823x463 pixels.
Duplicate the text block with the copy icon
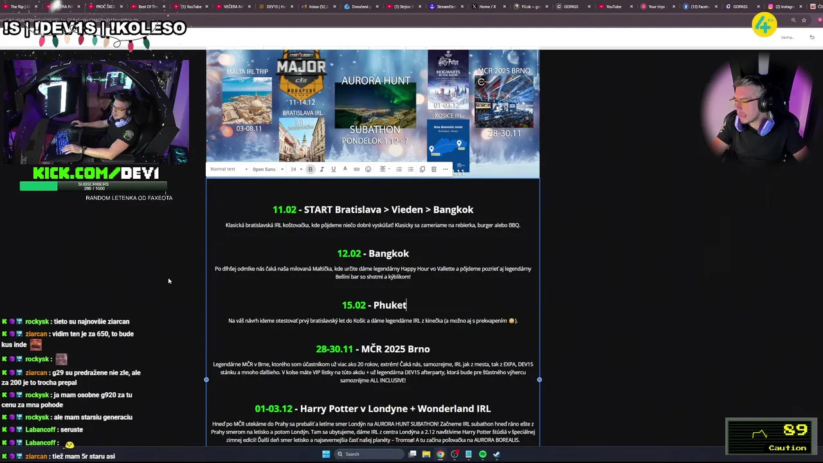tap(422, 169)
